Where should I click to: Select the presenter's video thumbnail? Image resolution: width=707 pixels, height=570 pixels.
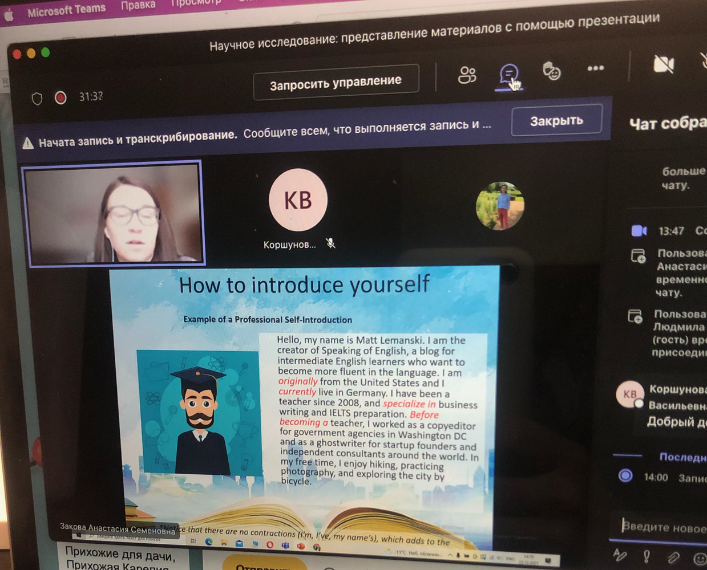click(114, 214)
